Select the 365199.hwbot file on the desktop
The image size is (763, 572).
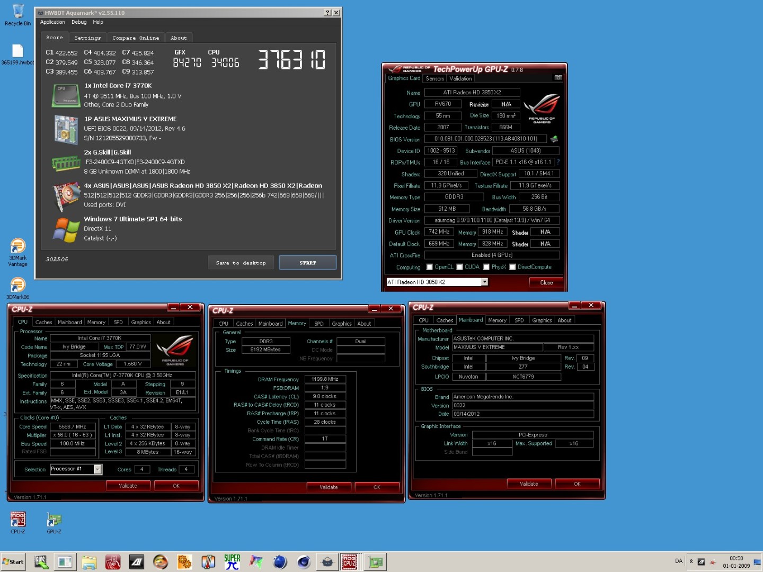(x=17, y=55)
